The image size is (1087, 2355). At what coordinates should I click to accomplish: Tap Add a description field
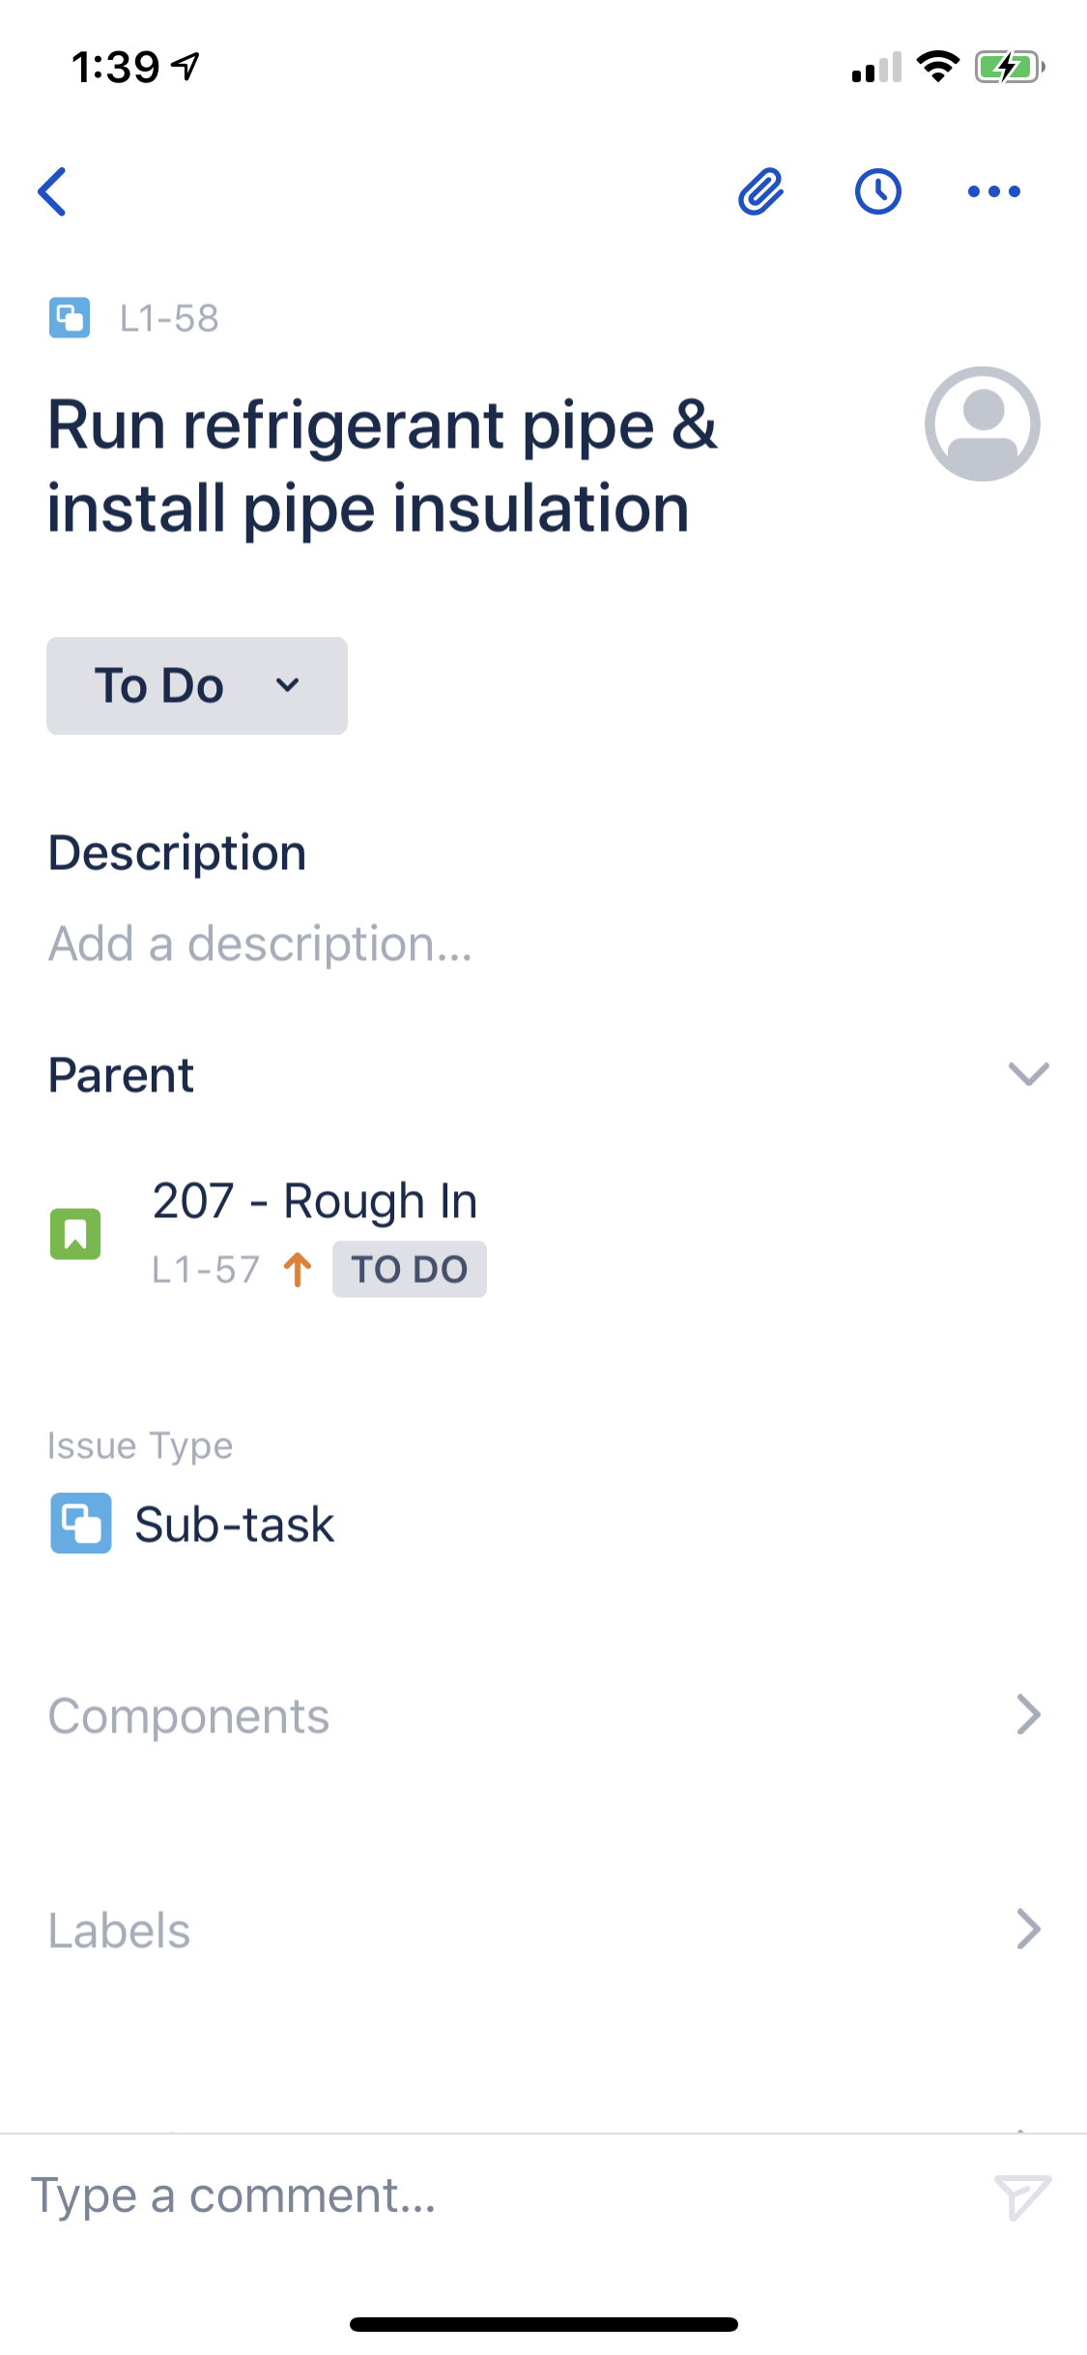point(261,944)
